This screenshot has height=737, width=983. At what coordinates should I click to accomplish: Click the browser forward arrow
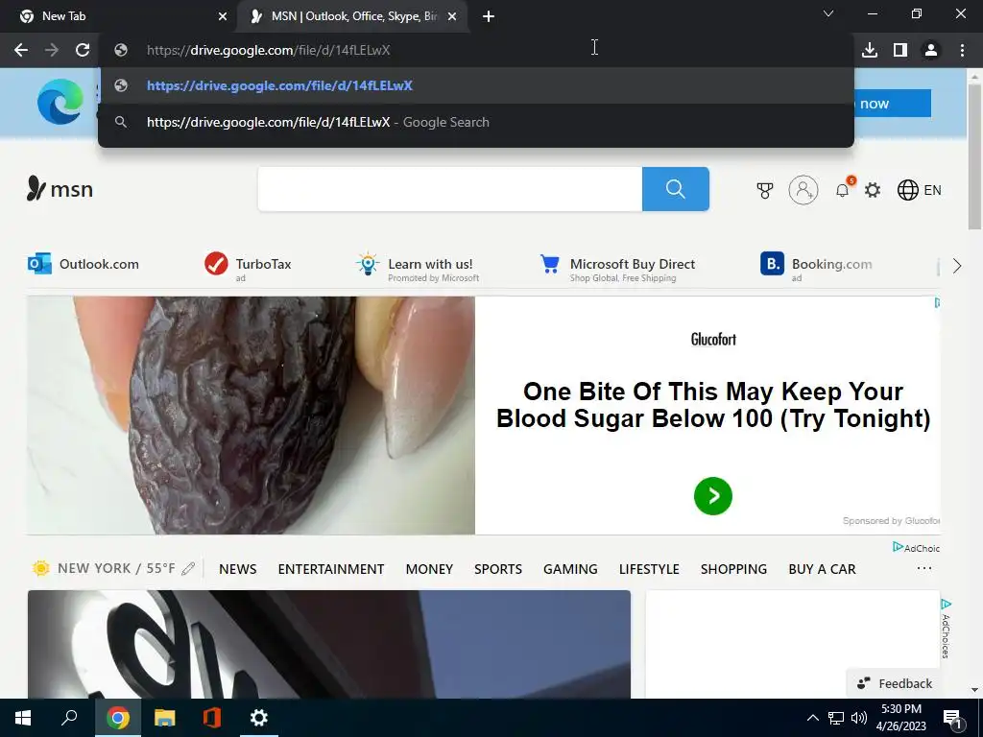(x=52, y=50)
